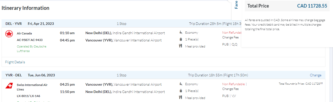This screenshot has width=333, height=102.
Task: Expand Flight Details for the Air Canada flight
Action: click(x=15, y=62)
